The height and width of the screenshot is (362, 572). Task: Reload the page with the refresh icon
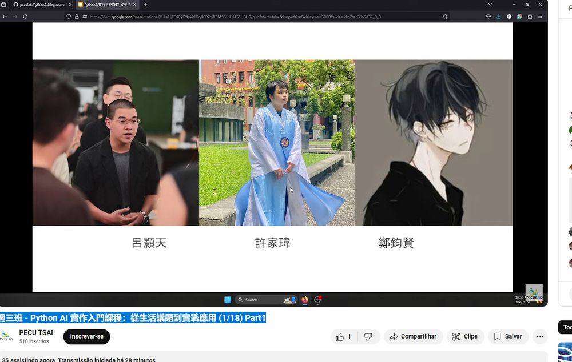coord(25,17)
